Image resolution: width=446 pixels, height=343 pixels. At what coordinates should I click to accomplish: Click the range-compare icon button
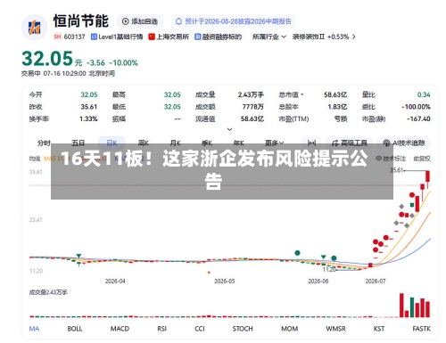pyautogui.click(x=311, y=143)
